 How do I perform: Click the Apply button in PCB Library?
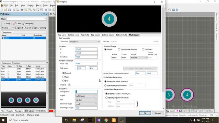(7, 24)
